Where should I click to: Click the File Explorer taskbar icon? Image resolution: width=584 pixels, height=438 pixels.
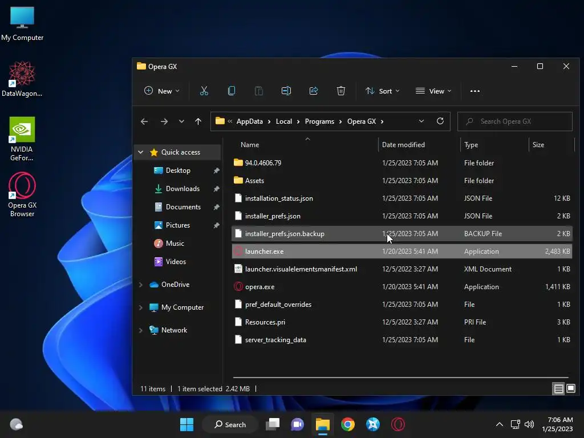[x=323, y=424]
